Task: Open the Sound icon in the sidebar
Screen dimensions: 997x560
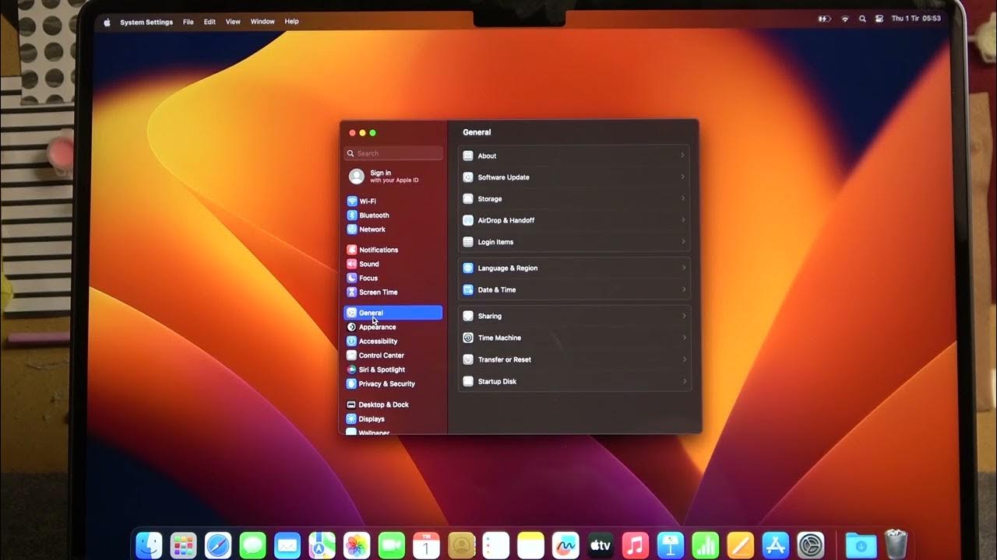Action: click(x=352, y=264)
